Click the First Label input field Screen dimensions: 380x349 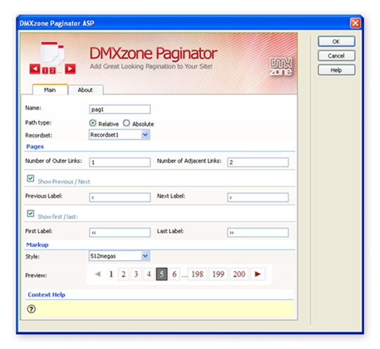pyautogui.click(x=120, y=232)
